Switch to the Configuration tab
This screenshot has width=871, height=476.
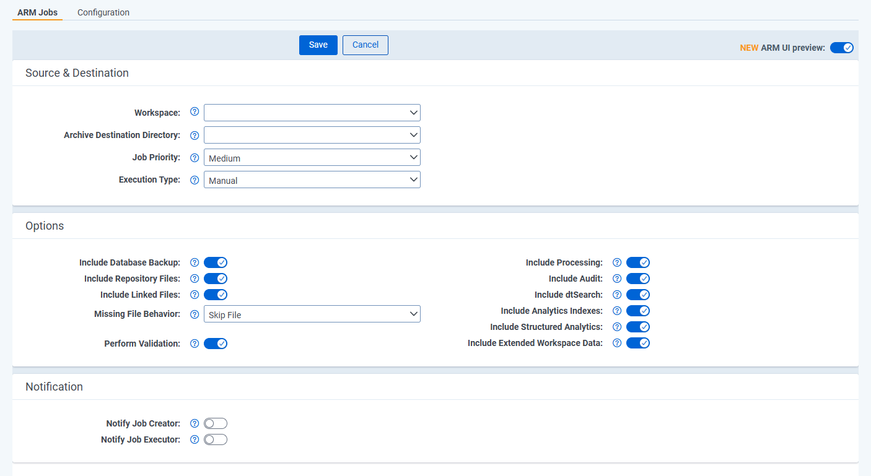coord(103,12)
